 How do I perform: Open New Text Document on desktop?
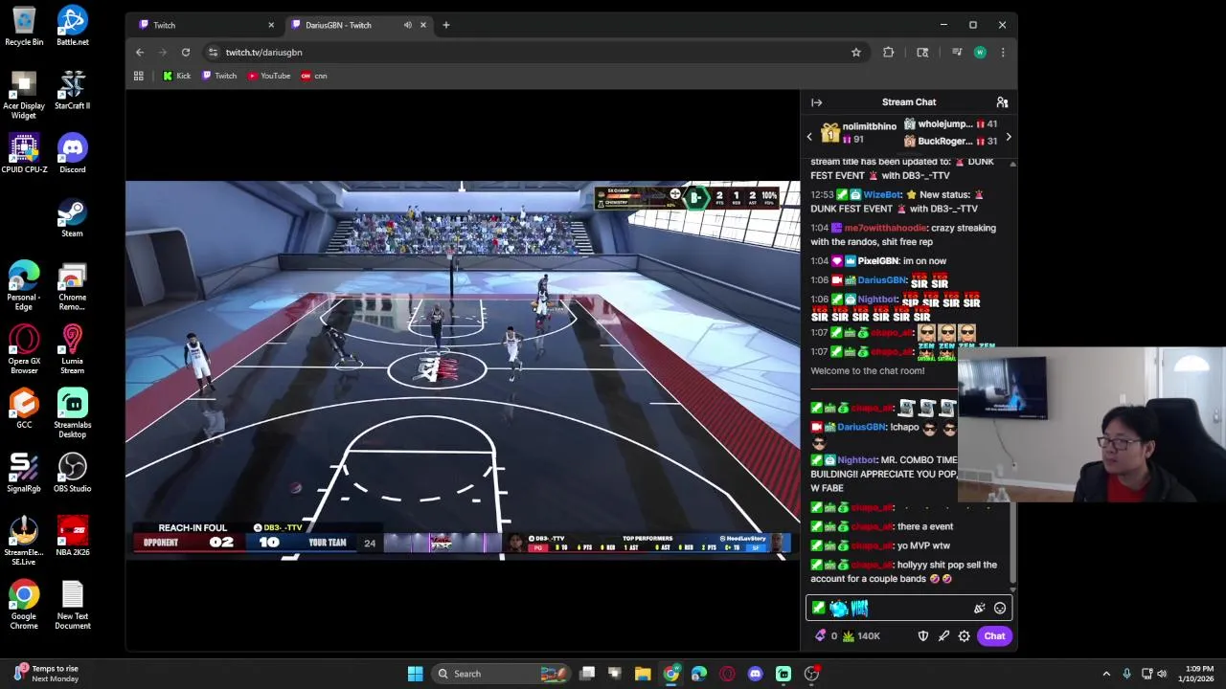point(72,605)
